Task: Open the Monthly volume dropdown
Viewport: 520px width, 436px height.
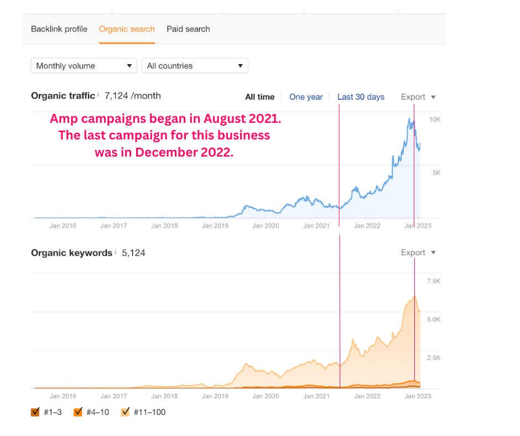Action: (84, 65)
